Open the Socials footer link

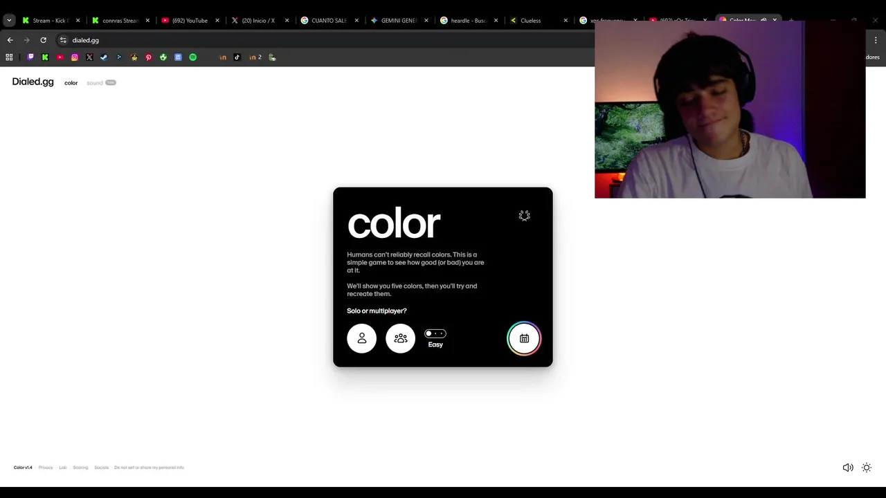click(102, 468)
